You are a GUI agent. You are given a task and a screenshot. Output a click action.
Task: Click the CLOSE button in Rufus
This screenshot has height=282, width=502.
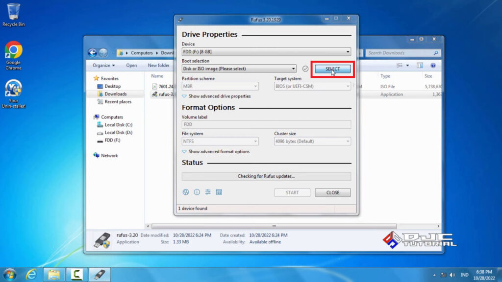point(332,192)
